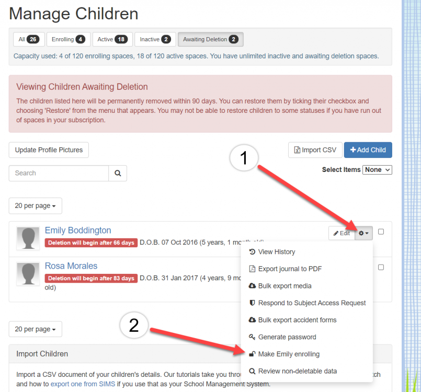This screenshot has width=421, height=392.
Task: Click the 'Capacity used' information text
Action: point(196,56)
